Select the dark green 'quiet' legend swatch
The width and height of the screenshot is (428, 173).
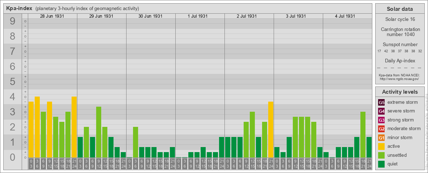pos(381,164)
